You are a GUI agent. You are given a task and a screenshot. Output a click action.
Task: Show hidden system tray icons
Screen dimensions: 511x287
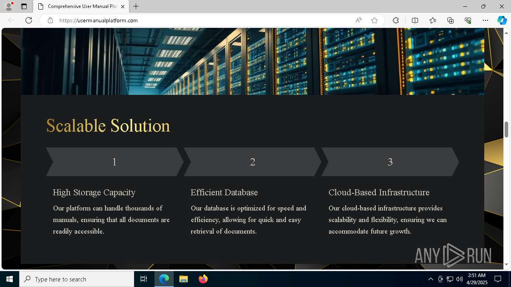tap(430, 279)
